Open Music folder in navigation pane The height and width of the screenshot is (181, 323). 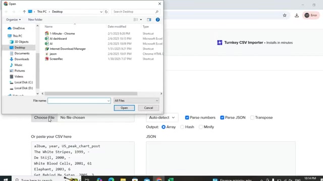click(x=16, y=65)
